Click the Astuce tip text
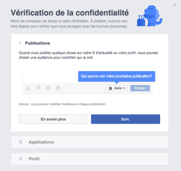Image resolution: width=181 pixels, height=171 pixels. (62, 104)
